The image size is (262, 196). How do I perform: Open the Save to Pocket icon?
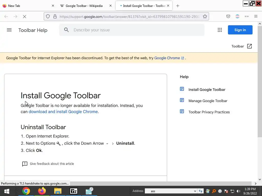(x=228, y=16)
